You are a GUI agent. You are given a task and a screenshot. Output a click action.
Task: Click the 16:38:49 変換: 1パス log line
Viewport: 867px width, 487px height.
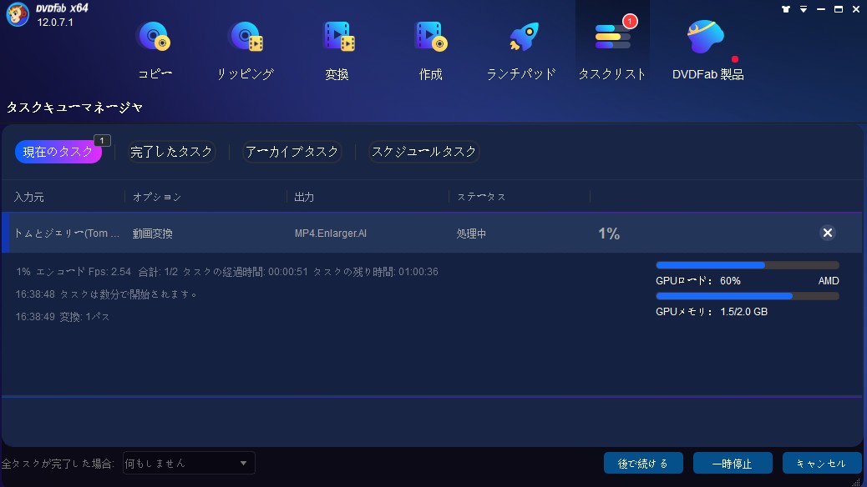click(x=63, y=317)
